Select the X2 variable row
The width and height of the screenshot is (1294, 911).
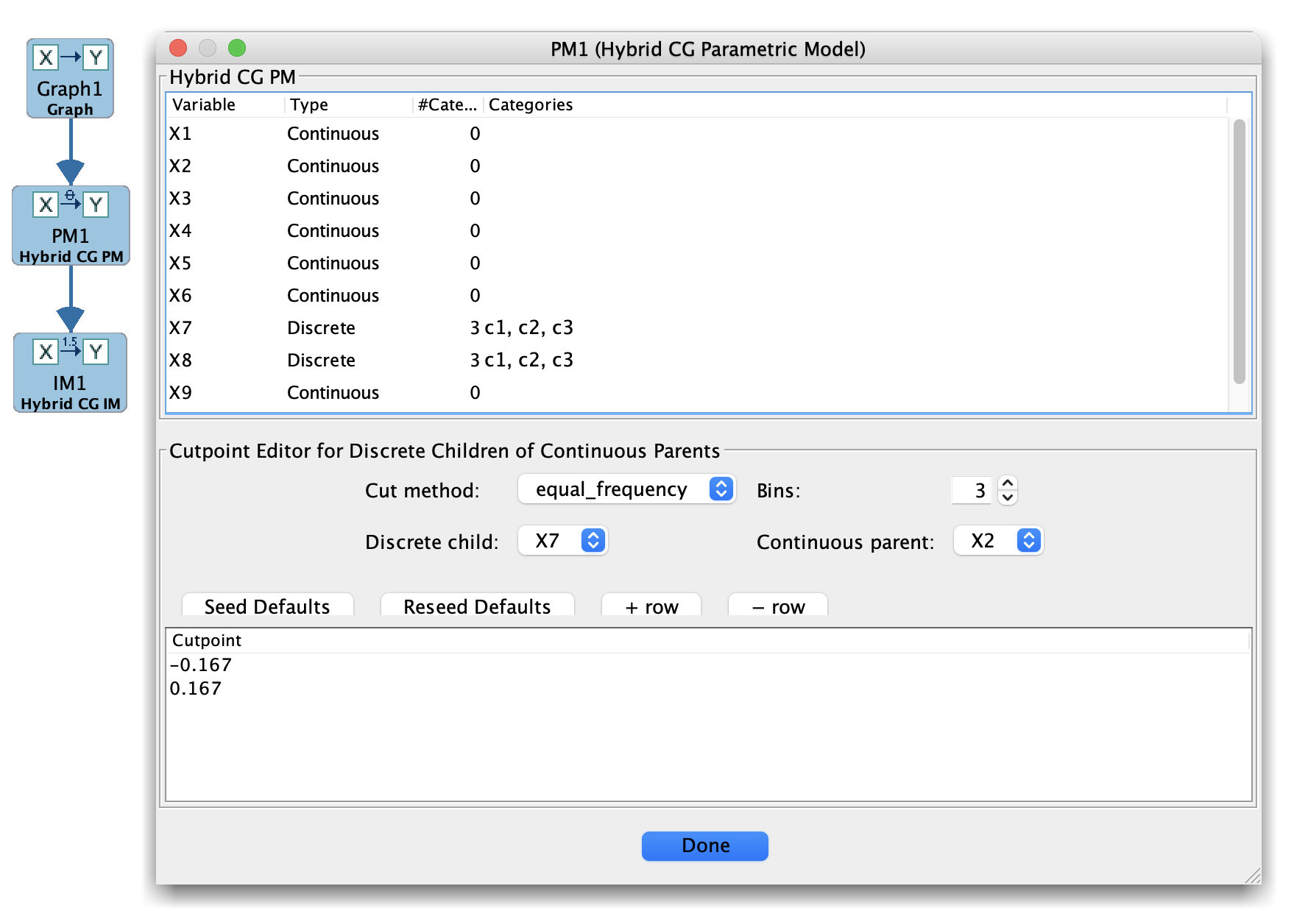(x=698, y=166)
